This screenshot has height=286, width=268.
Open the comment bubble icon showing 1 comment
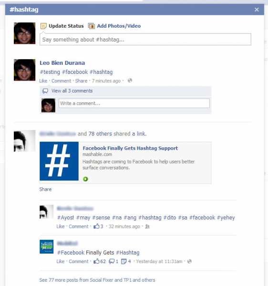[112, 262]
